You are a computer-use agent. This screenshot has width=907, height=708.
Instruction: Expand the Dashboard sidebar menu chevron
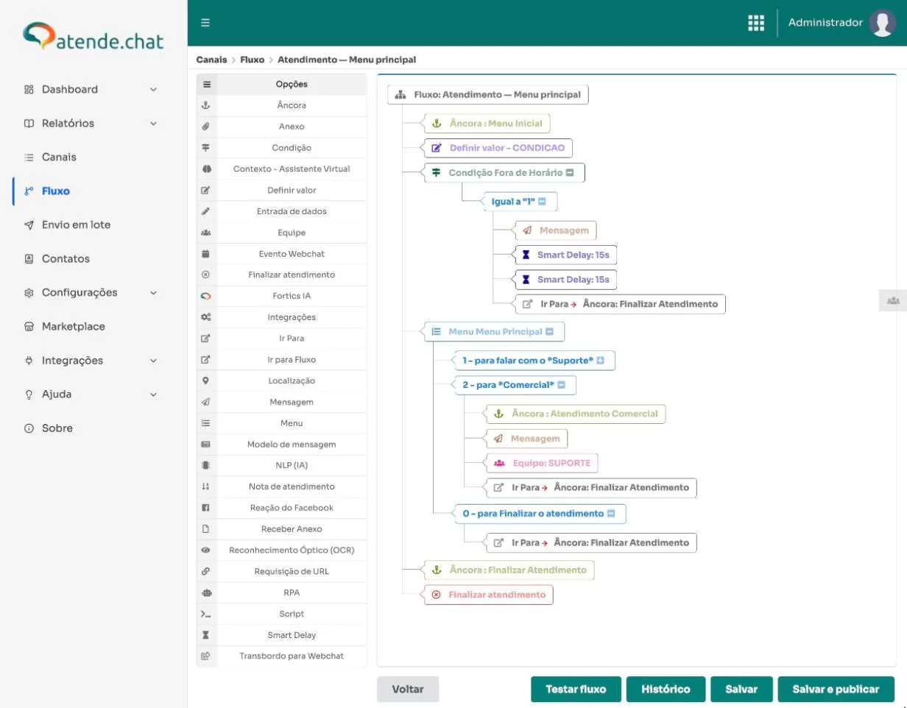[x=153, y=90]
